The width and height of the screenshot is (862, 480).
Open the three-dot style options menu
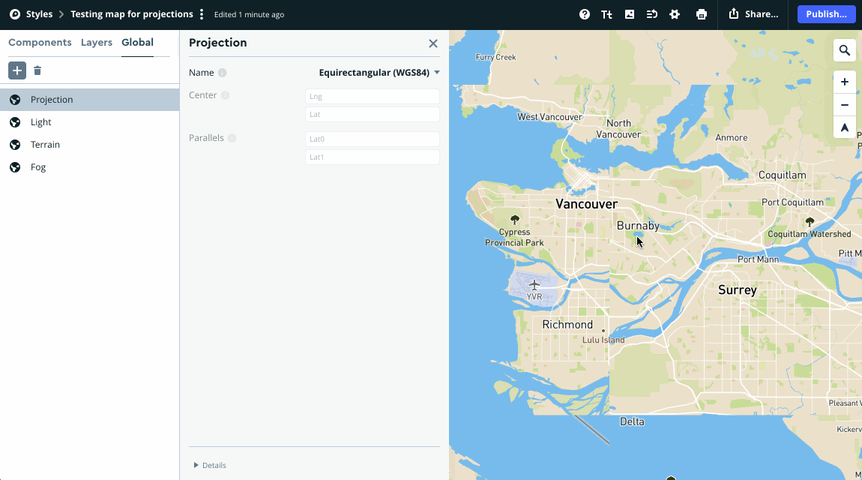201,13
